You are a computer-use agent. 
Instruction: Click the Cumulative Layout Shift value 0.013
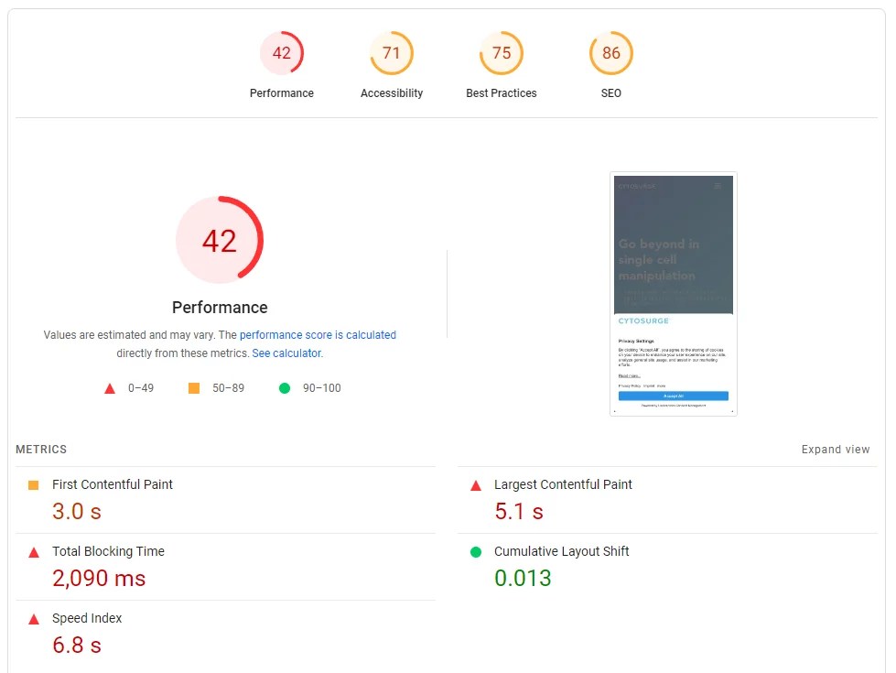[523, 578]
